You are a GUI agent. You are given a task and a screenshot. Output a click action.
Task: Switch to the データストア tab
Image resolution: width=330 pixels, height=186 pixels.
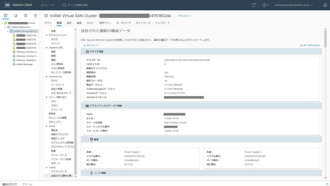click(124, 23)
